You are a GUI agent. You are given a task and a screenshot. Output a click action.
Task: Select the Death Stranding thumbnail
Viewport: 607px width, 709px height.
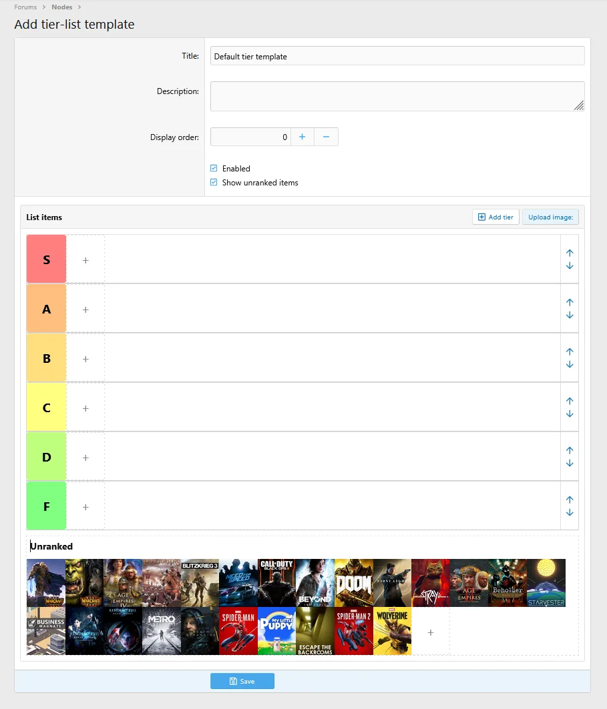pyautogui.click(x=200, y=631)
